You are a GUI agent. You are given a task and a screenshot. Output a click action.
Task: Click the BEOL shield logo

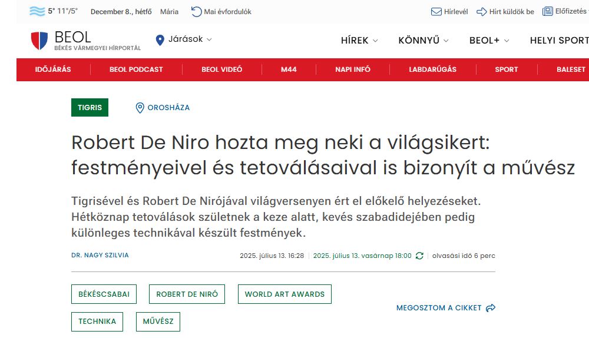tap(39, 41)
